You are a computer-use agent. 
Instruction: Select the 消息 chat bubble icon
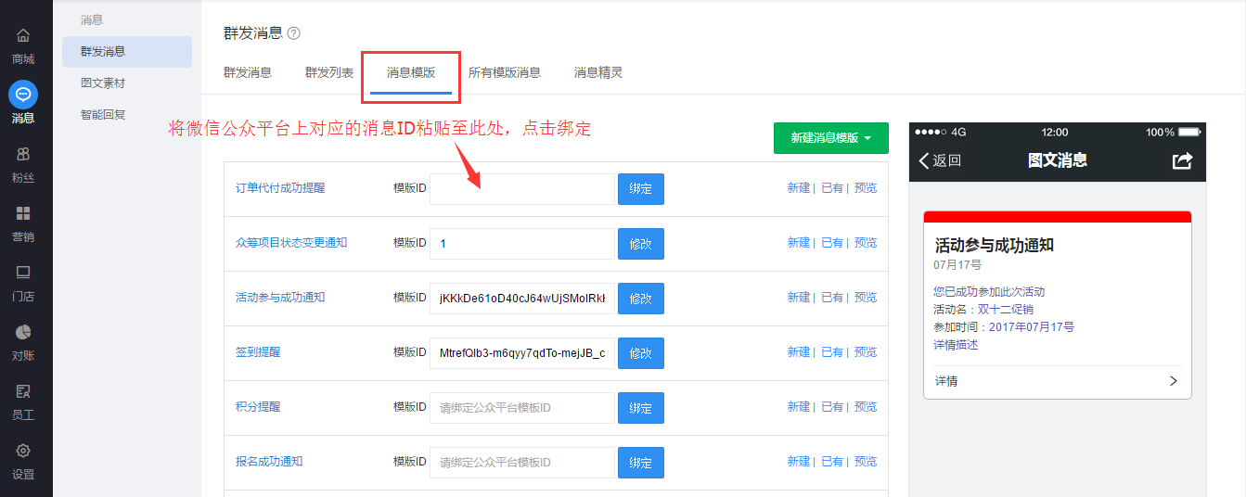coord(23,95)
